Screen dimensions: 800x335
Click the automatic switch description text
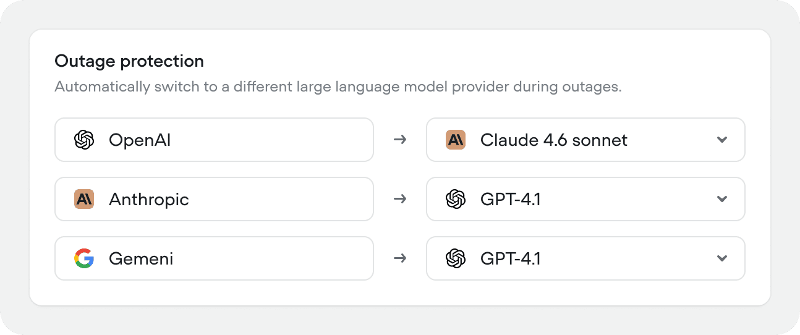pos(338,87)
